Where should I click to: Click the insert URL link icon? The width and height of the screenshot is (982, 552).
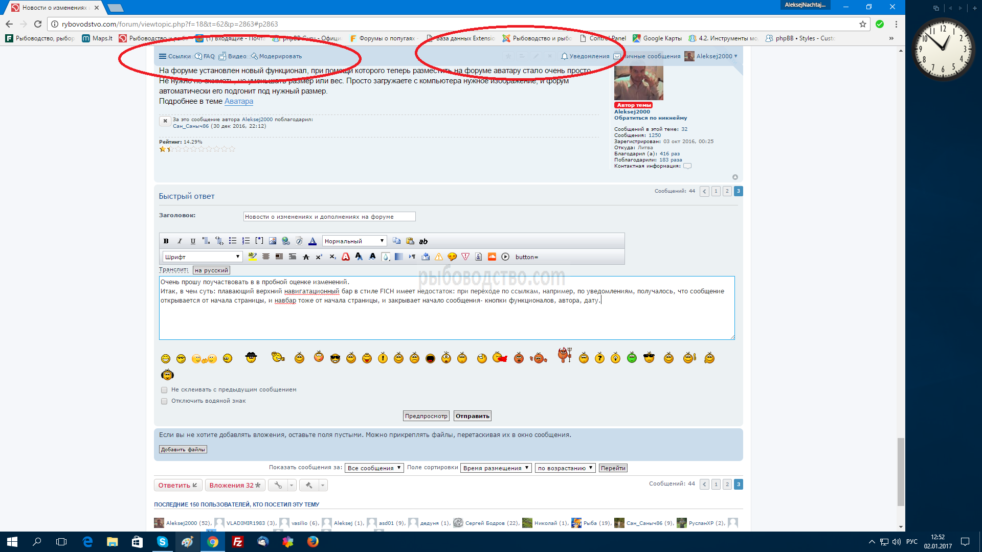coord(286,241)
